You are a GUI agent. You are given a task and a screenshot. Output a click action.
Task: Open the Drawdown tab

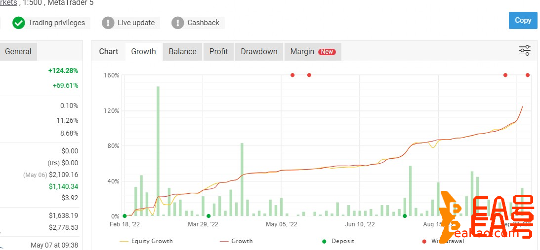259,52
